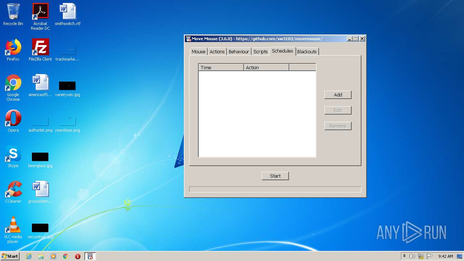Switch to the Behaviour tab
The image size is (464, 261).
coord(239,51)
